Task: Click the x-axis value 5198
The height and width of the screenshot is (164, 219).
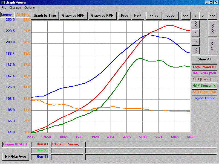Action: [x=143, y=137]
